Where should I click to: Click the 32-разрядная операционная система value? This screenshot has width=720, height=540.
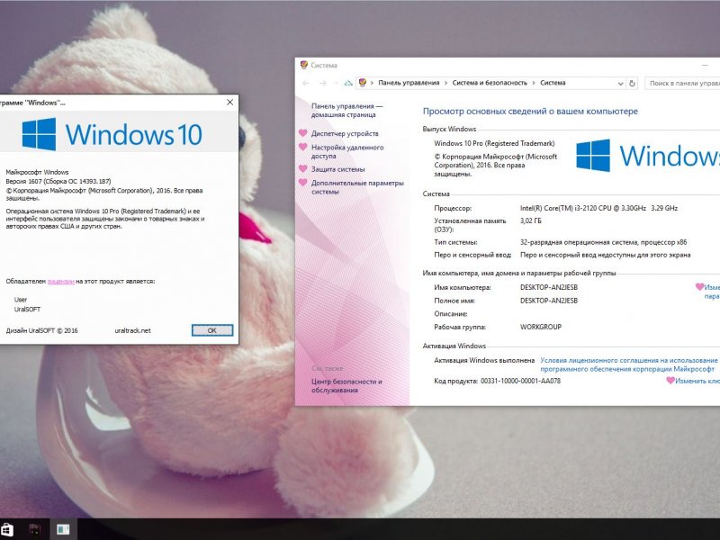coord(603,242)
